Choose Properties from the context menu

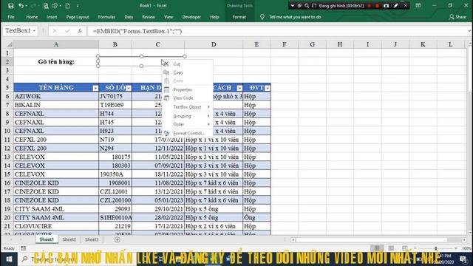point(187,89)
